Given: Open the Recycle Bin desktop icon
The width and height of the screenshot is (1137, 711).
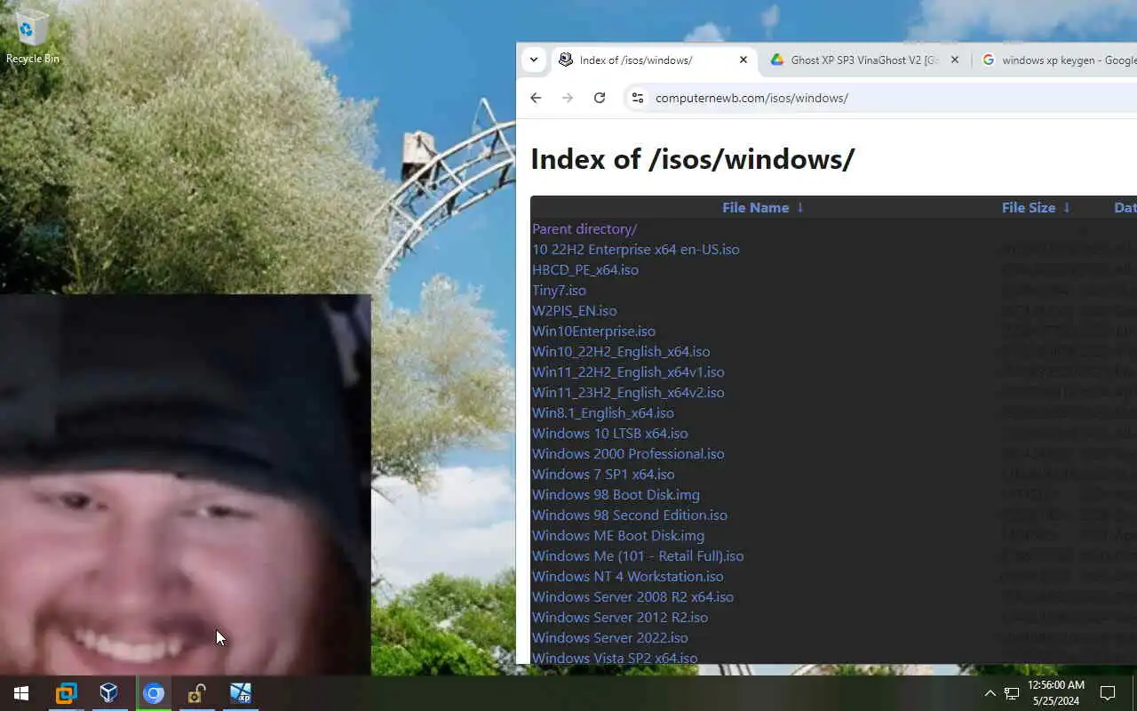Looking at the screenshot, I should [x=33, y=37].
